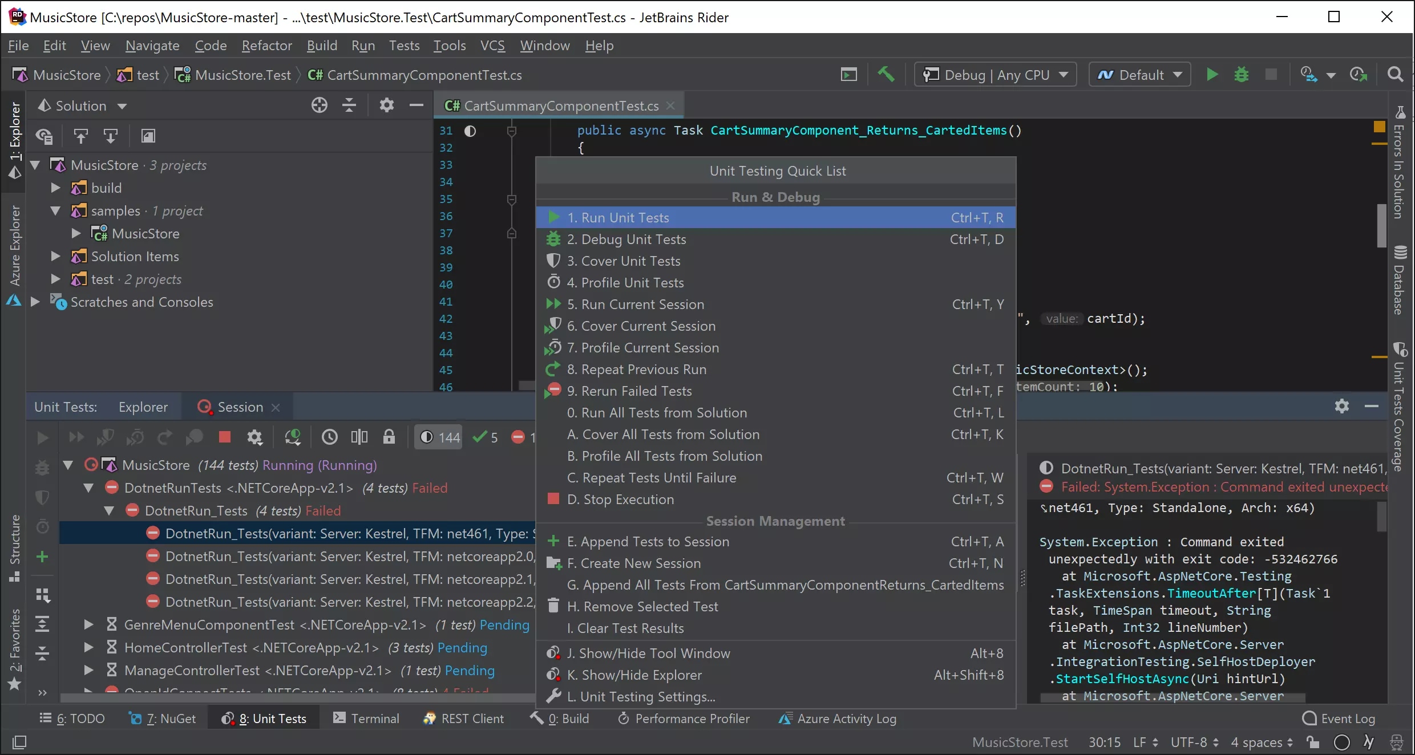Click the Cover Unit Tests icon
This screenshot has width=1415, height=755.
click(554, 260)
